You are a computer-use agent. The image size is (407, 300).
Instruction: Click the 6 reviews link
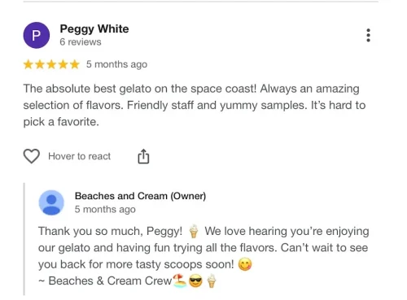(81, 42)
